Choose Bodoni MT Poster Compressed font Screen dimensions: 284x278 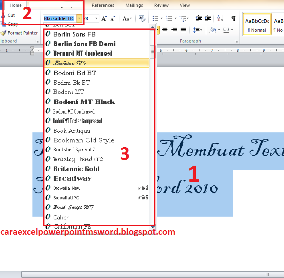[97, 121]
